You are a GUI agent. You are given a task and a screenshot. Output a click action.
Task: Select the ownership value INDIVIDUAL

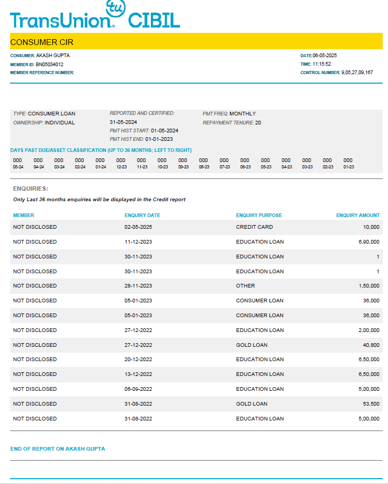click(59, 123)
